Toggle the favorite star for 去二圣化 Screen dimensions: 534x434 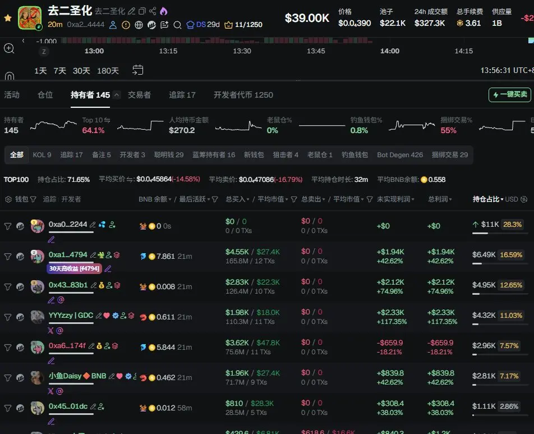8,18
